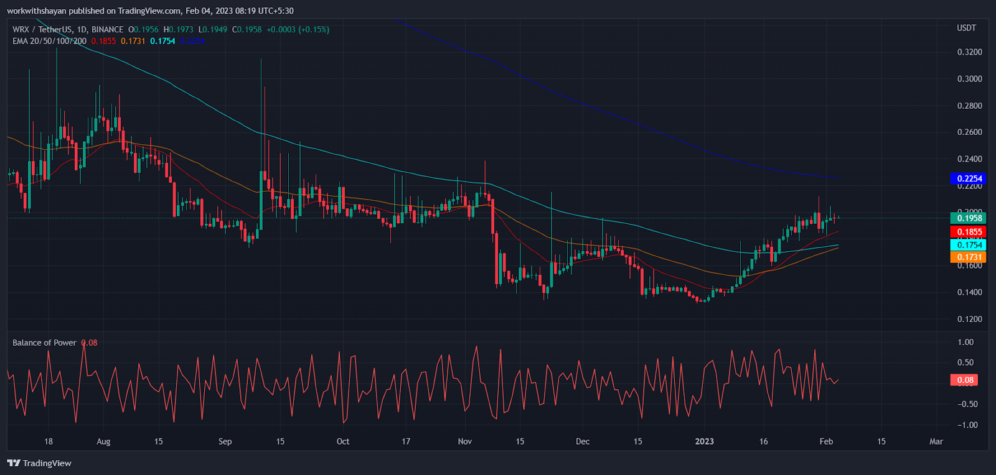Image resolution: width=996 pixels, height=475 pixels.
Task: Click the 0.1200 price level on axis
Action: tap(969, 319)
